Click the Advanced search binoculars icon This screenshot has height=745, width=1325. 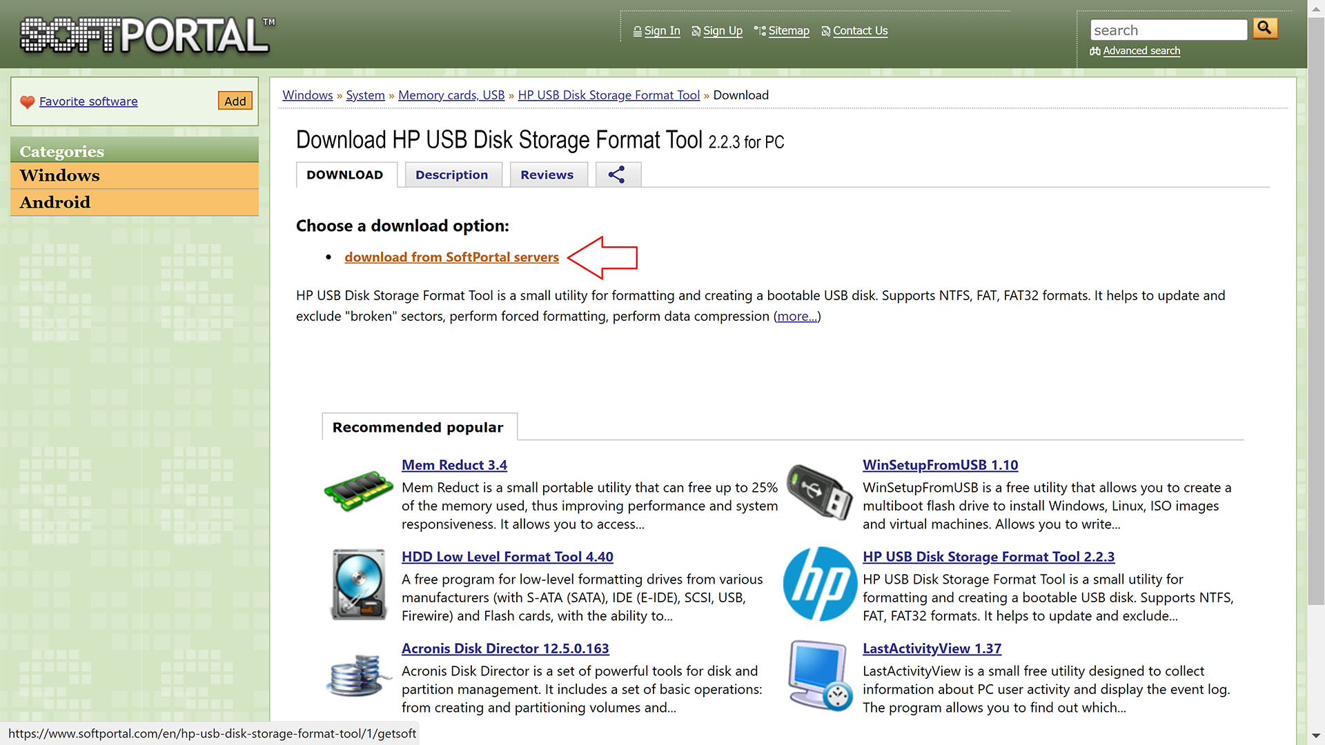coord(1095,51)
